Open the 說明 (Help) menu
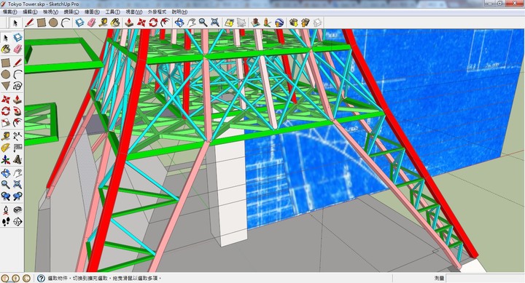This screenshot has height=283, width=525. (x=179, y=12)
